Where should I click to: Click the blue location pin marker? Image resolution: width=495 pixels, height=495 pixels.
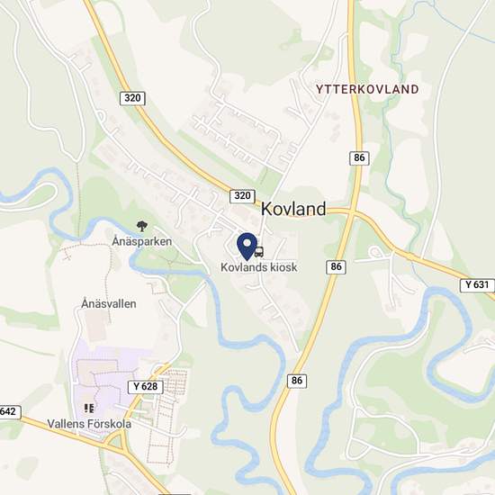point(247,247)
